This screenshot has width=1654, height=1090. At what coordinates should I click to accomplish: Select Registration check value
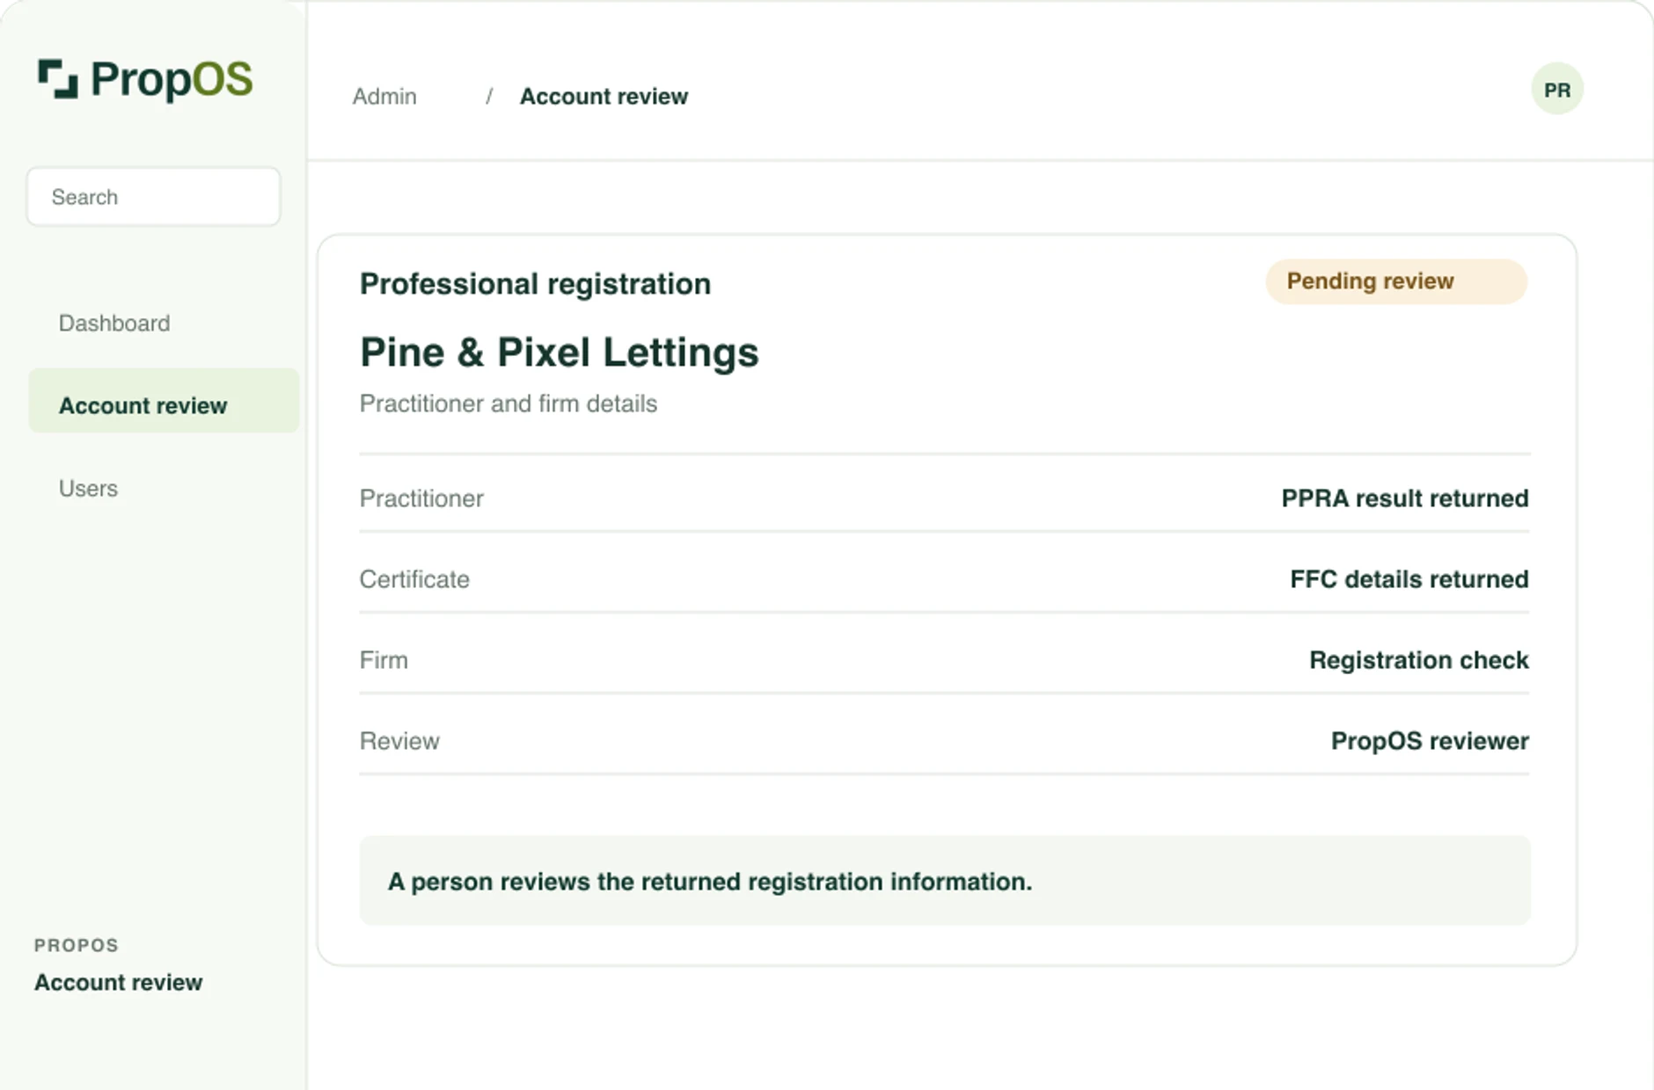click(1418, 660)
